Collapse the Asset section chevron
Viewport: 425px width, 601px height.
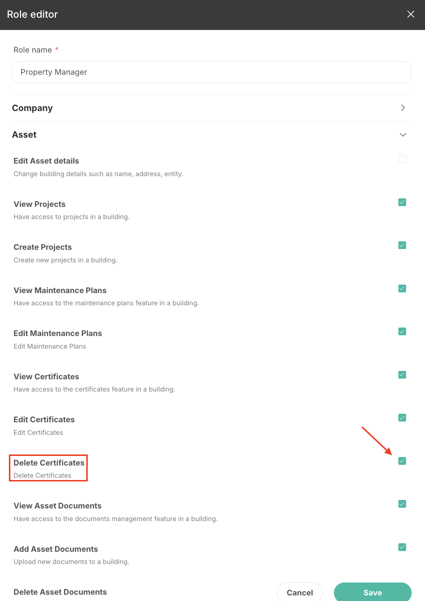403,135
